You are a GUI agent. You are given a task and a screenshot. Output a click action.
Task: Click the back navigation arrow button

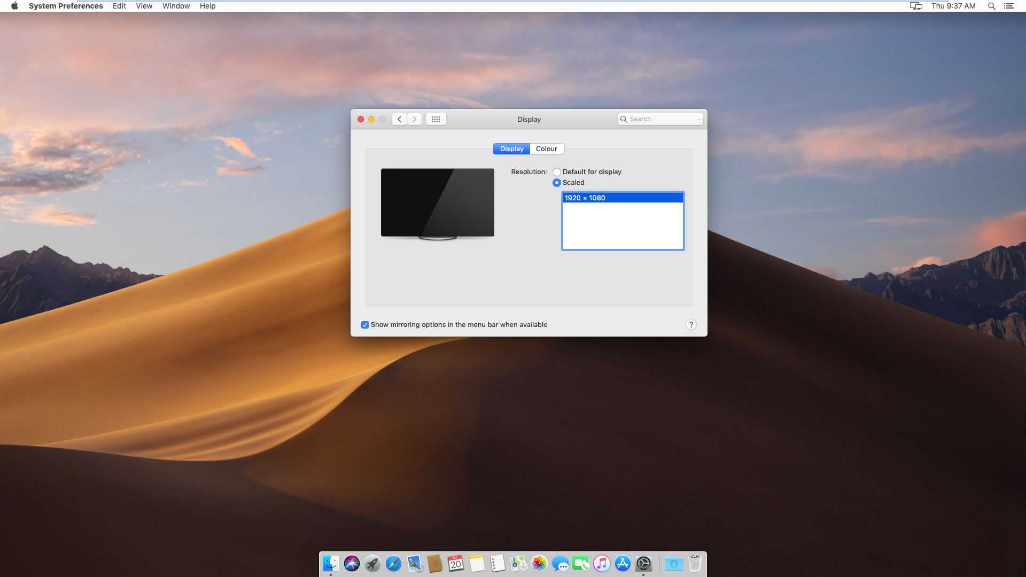tap(399, 119)
